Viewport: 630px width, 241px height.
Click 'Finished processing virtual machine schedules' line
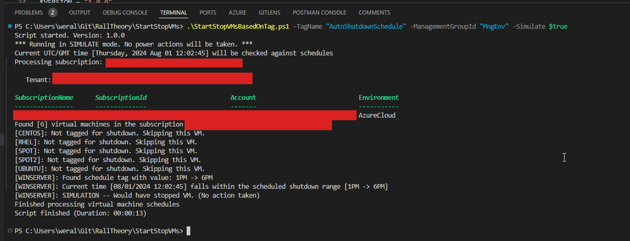(x=97, y=204)
